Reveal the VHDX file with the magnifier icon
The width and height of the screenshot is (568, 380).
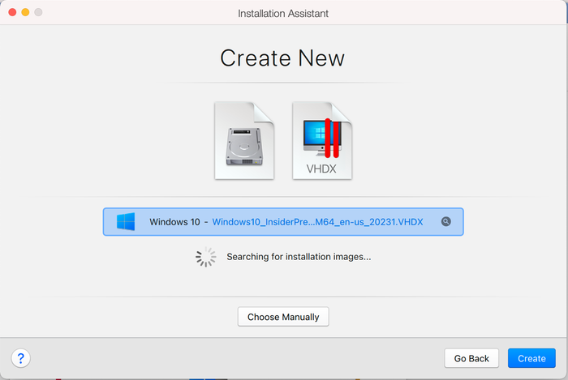point(446,222)
